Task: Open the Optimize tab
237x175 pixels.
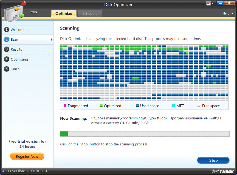Action: click(x=64, y=13)
